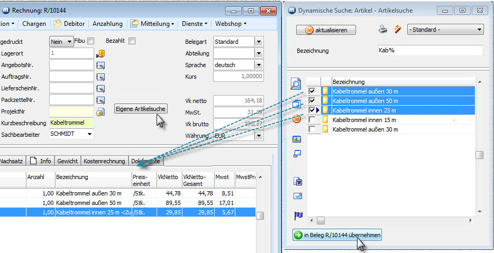Open Lagerort warehouse lookup icon

tap(100, 53)
